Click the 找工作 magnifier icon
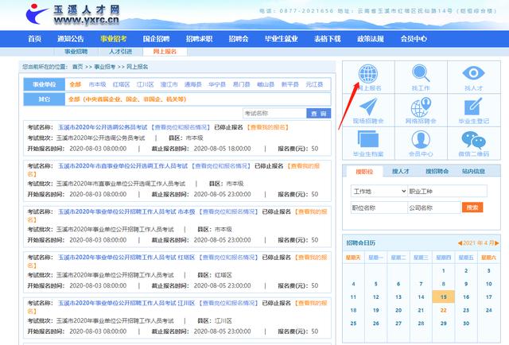 point(421,73)
